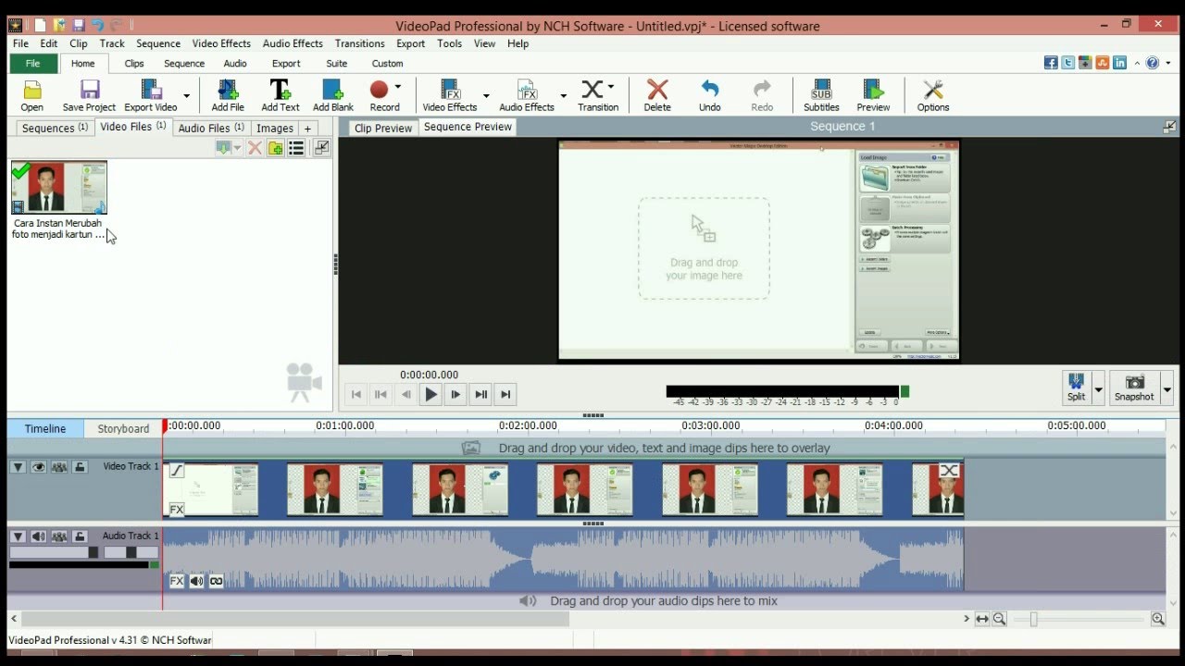Open the Tools menu
The height and width of the screenshot is (666, 1185).
click(x=449, y=43)
